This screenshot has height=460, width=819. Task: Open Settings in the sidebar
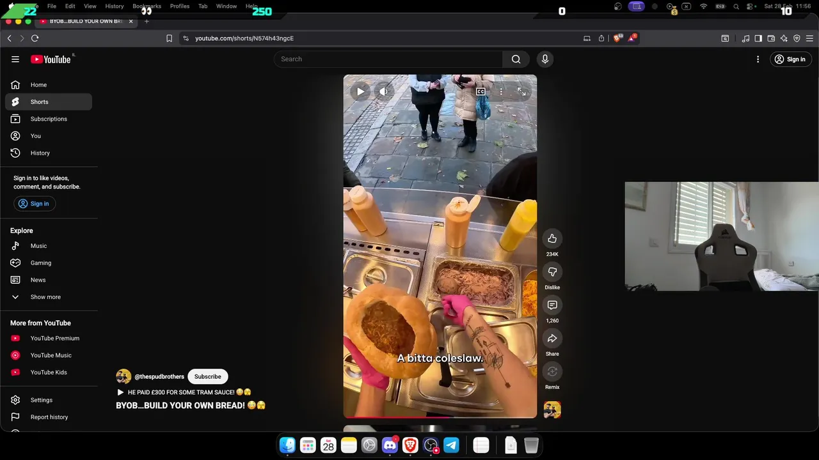49,400
